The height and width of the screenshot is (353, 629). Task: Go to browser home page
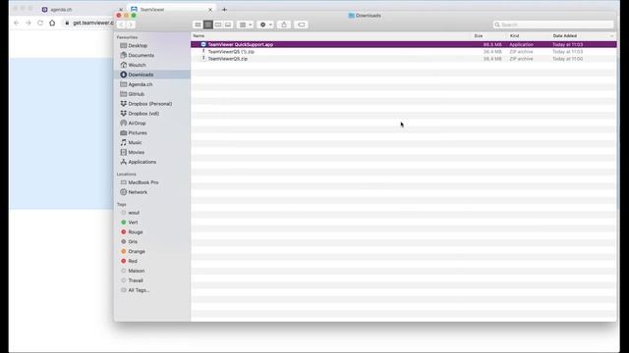[52, 23]
